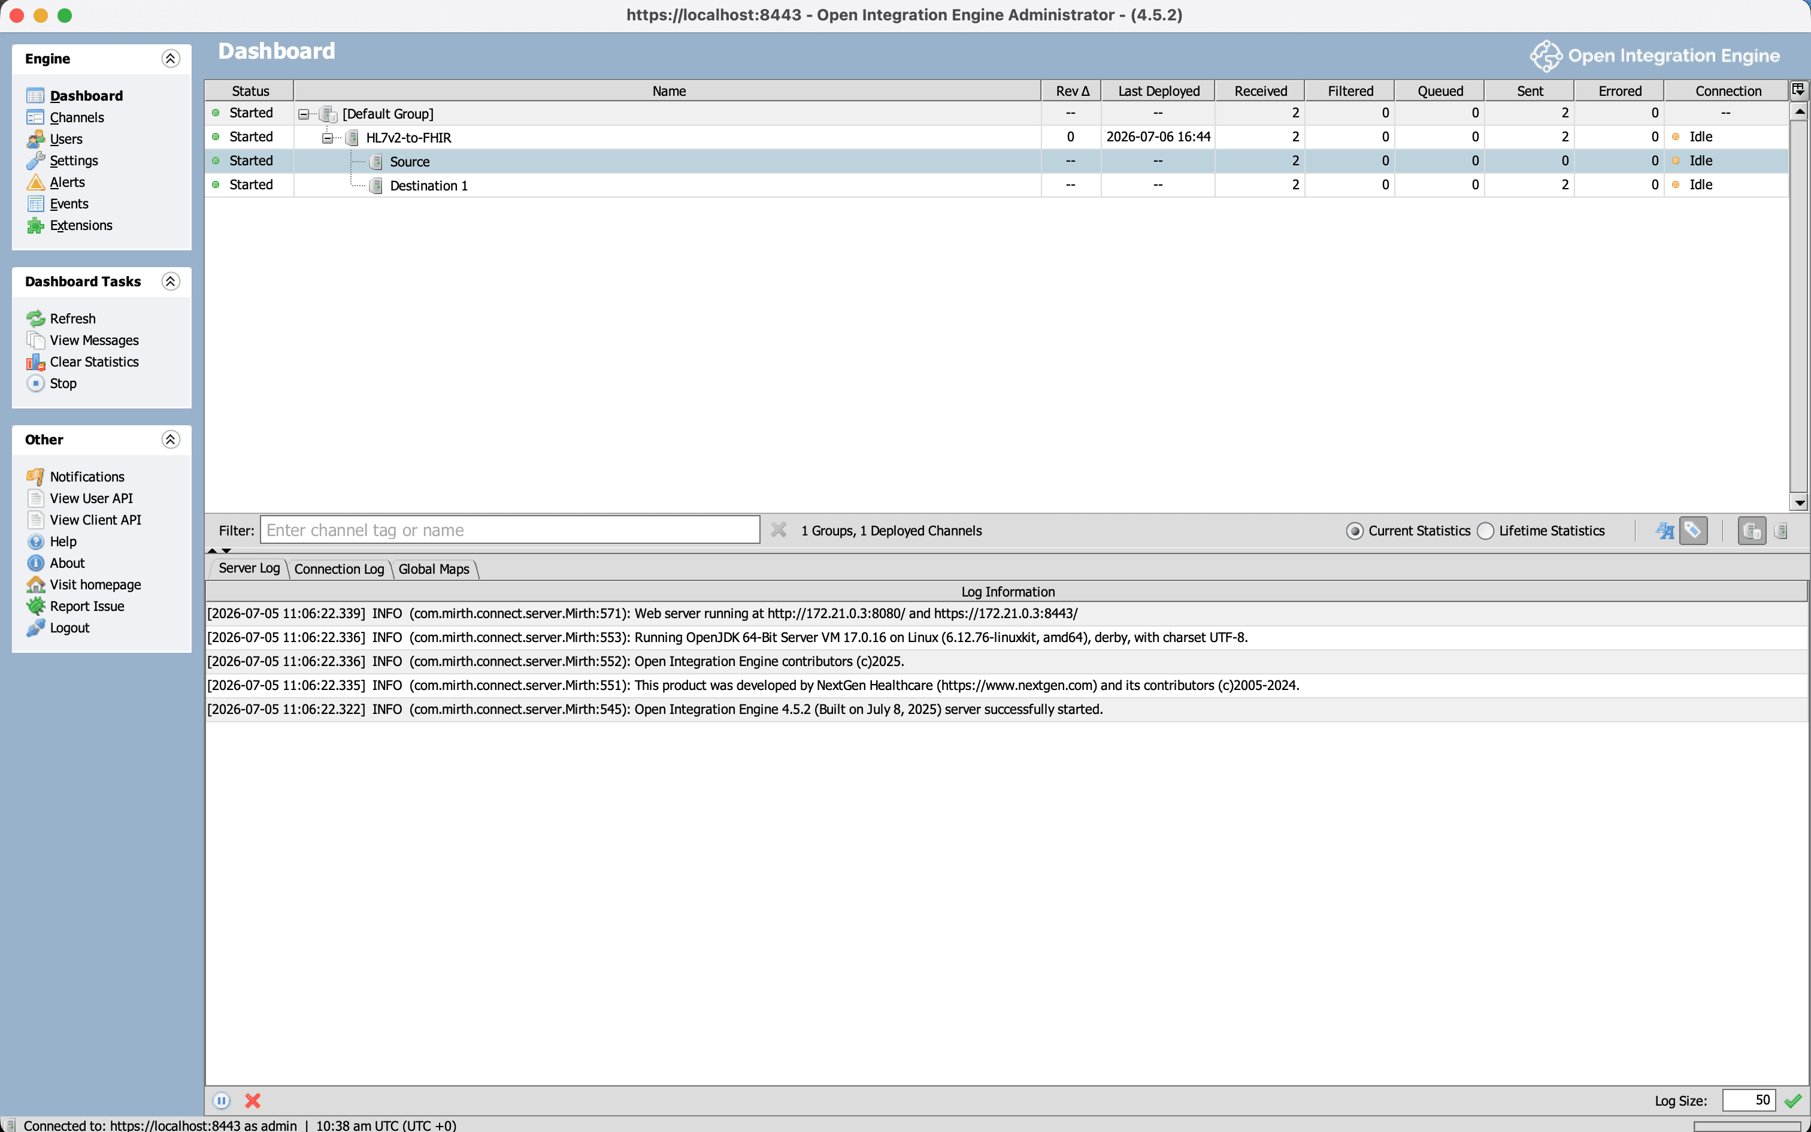This screenshot has width=1811, height=1132.
Task: Sort by the Errored column header
Action: 1620,90
